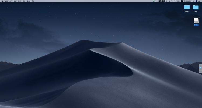Open the 文件 (File) menu
Image resolution: width=202 pixels, height=108 pixels.
click(11, 1)
